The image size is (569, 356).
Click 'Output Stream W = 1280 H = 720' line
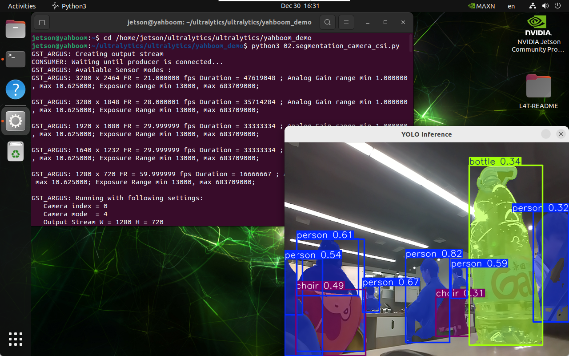pyautogui.click(x=104, y=222)
